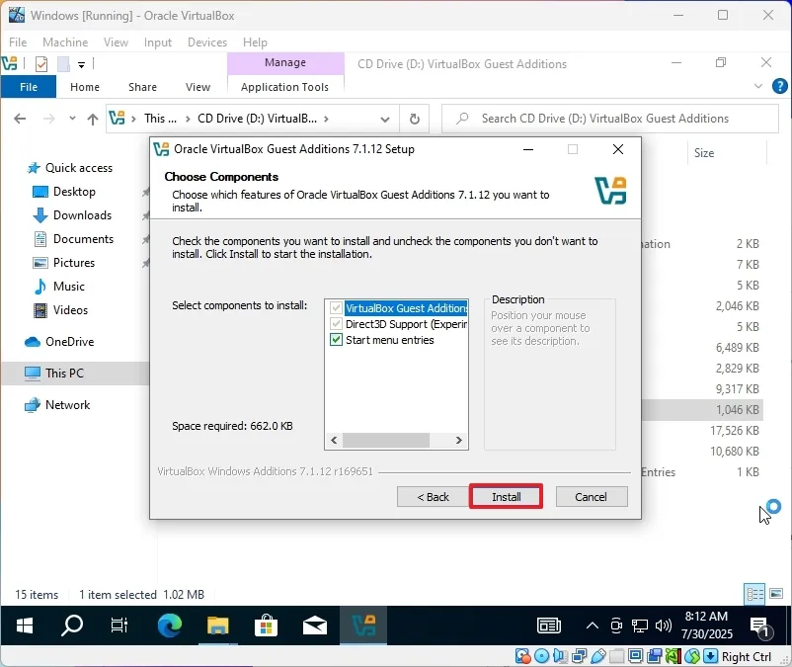Click the system tray show hidden icons chevron
Screen dimensions: 792x667
tap(591, 625)
